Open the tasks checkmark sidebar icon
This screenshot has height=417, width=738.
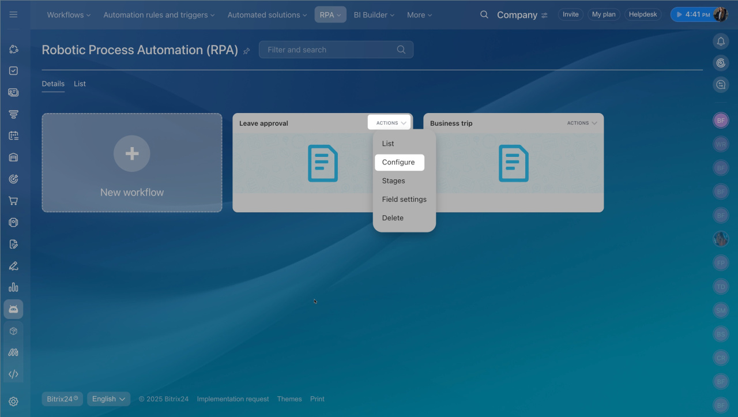tap(13, 70)
